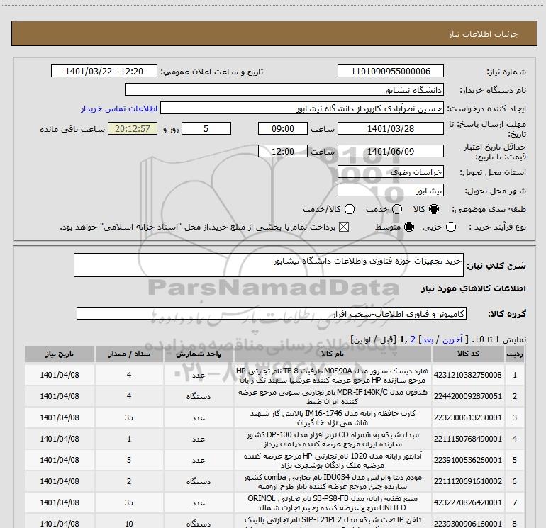Toggle Islamic treasury documents payment checkbox
The height and width of the screenshot is (528, 546).
(x=344, y=227)
